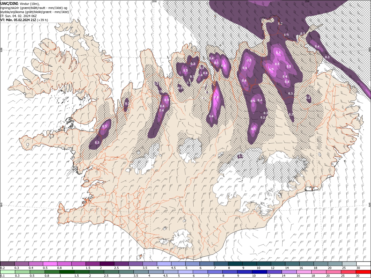Click the dark teal 8 snow legend swatch
371x278 pixels.
pos(235,264)
